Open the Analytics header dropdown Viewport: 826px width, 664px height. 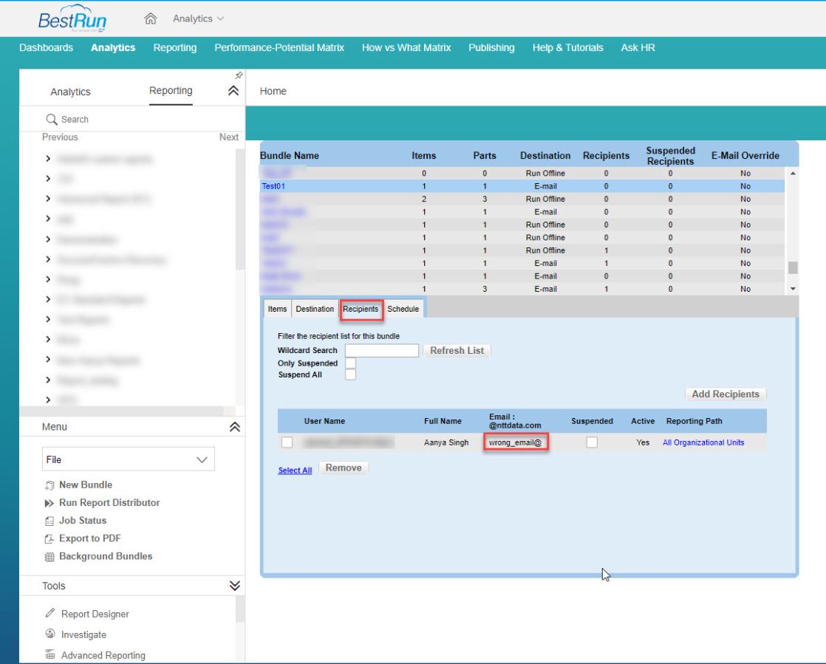click(198, 18)
